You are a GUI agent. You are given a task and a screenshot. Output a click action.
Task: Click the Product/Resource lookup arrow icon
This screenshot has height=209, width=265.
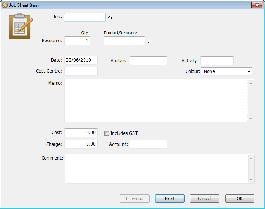[x=149, y=41]
